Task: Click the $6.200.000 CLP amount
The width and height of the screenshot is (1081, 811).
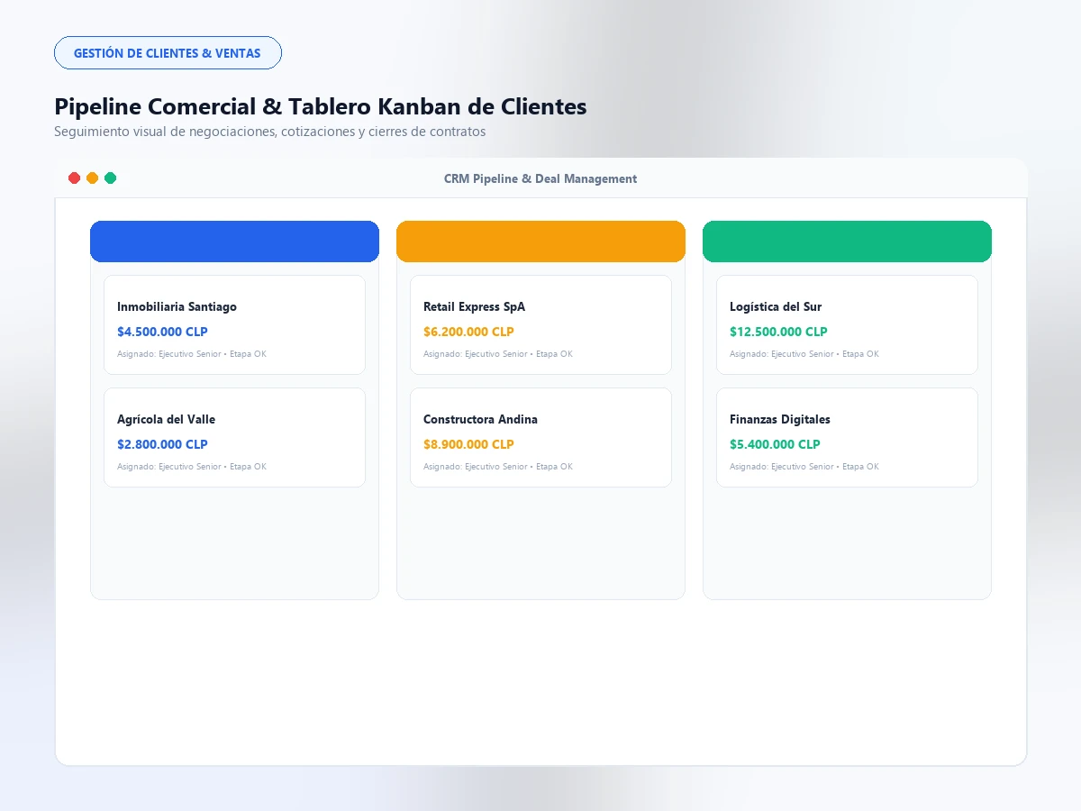Action: point(468,332)
